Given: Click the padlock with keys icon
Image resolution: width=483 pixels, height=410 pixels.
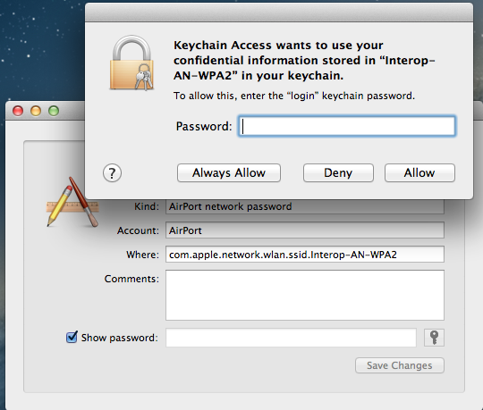Looking at the screenshot, I should pyautogui.click(x=131, y=63).
